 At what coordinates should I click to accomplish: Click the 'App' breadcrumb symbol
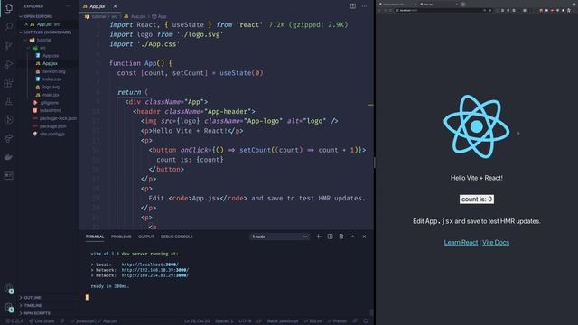tap(159, 16)
